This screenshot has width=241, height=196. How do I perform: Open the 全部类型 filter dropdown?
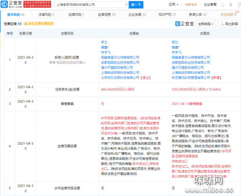coord(206,24)
